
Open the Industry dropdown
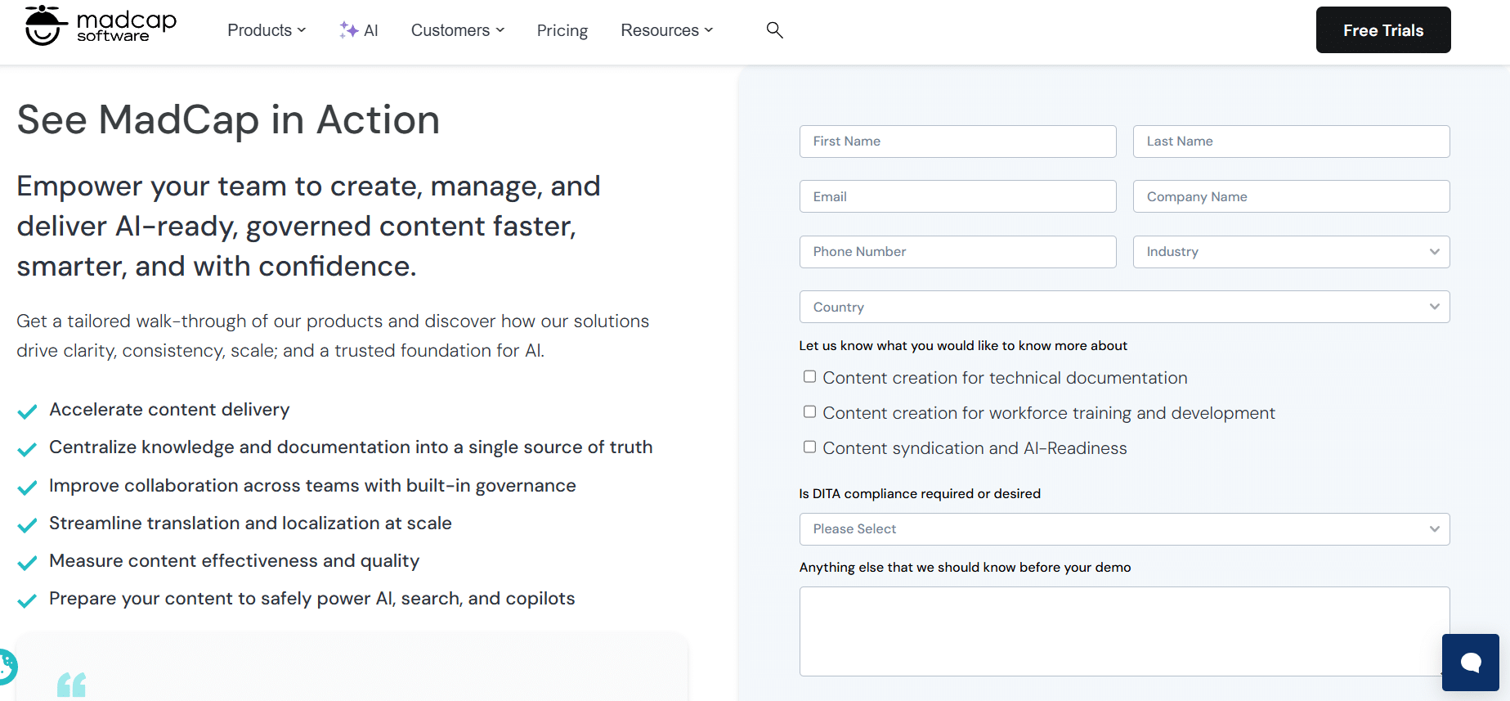coord(1291,252)
